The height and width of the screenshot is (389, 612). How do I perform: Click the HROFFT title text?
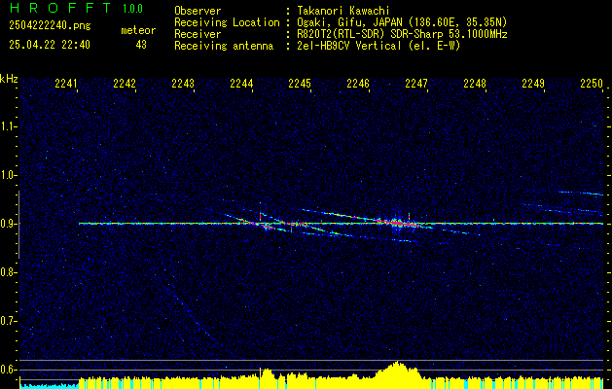tap(60, 8)
